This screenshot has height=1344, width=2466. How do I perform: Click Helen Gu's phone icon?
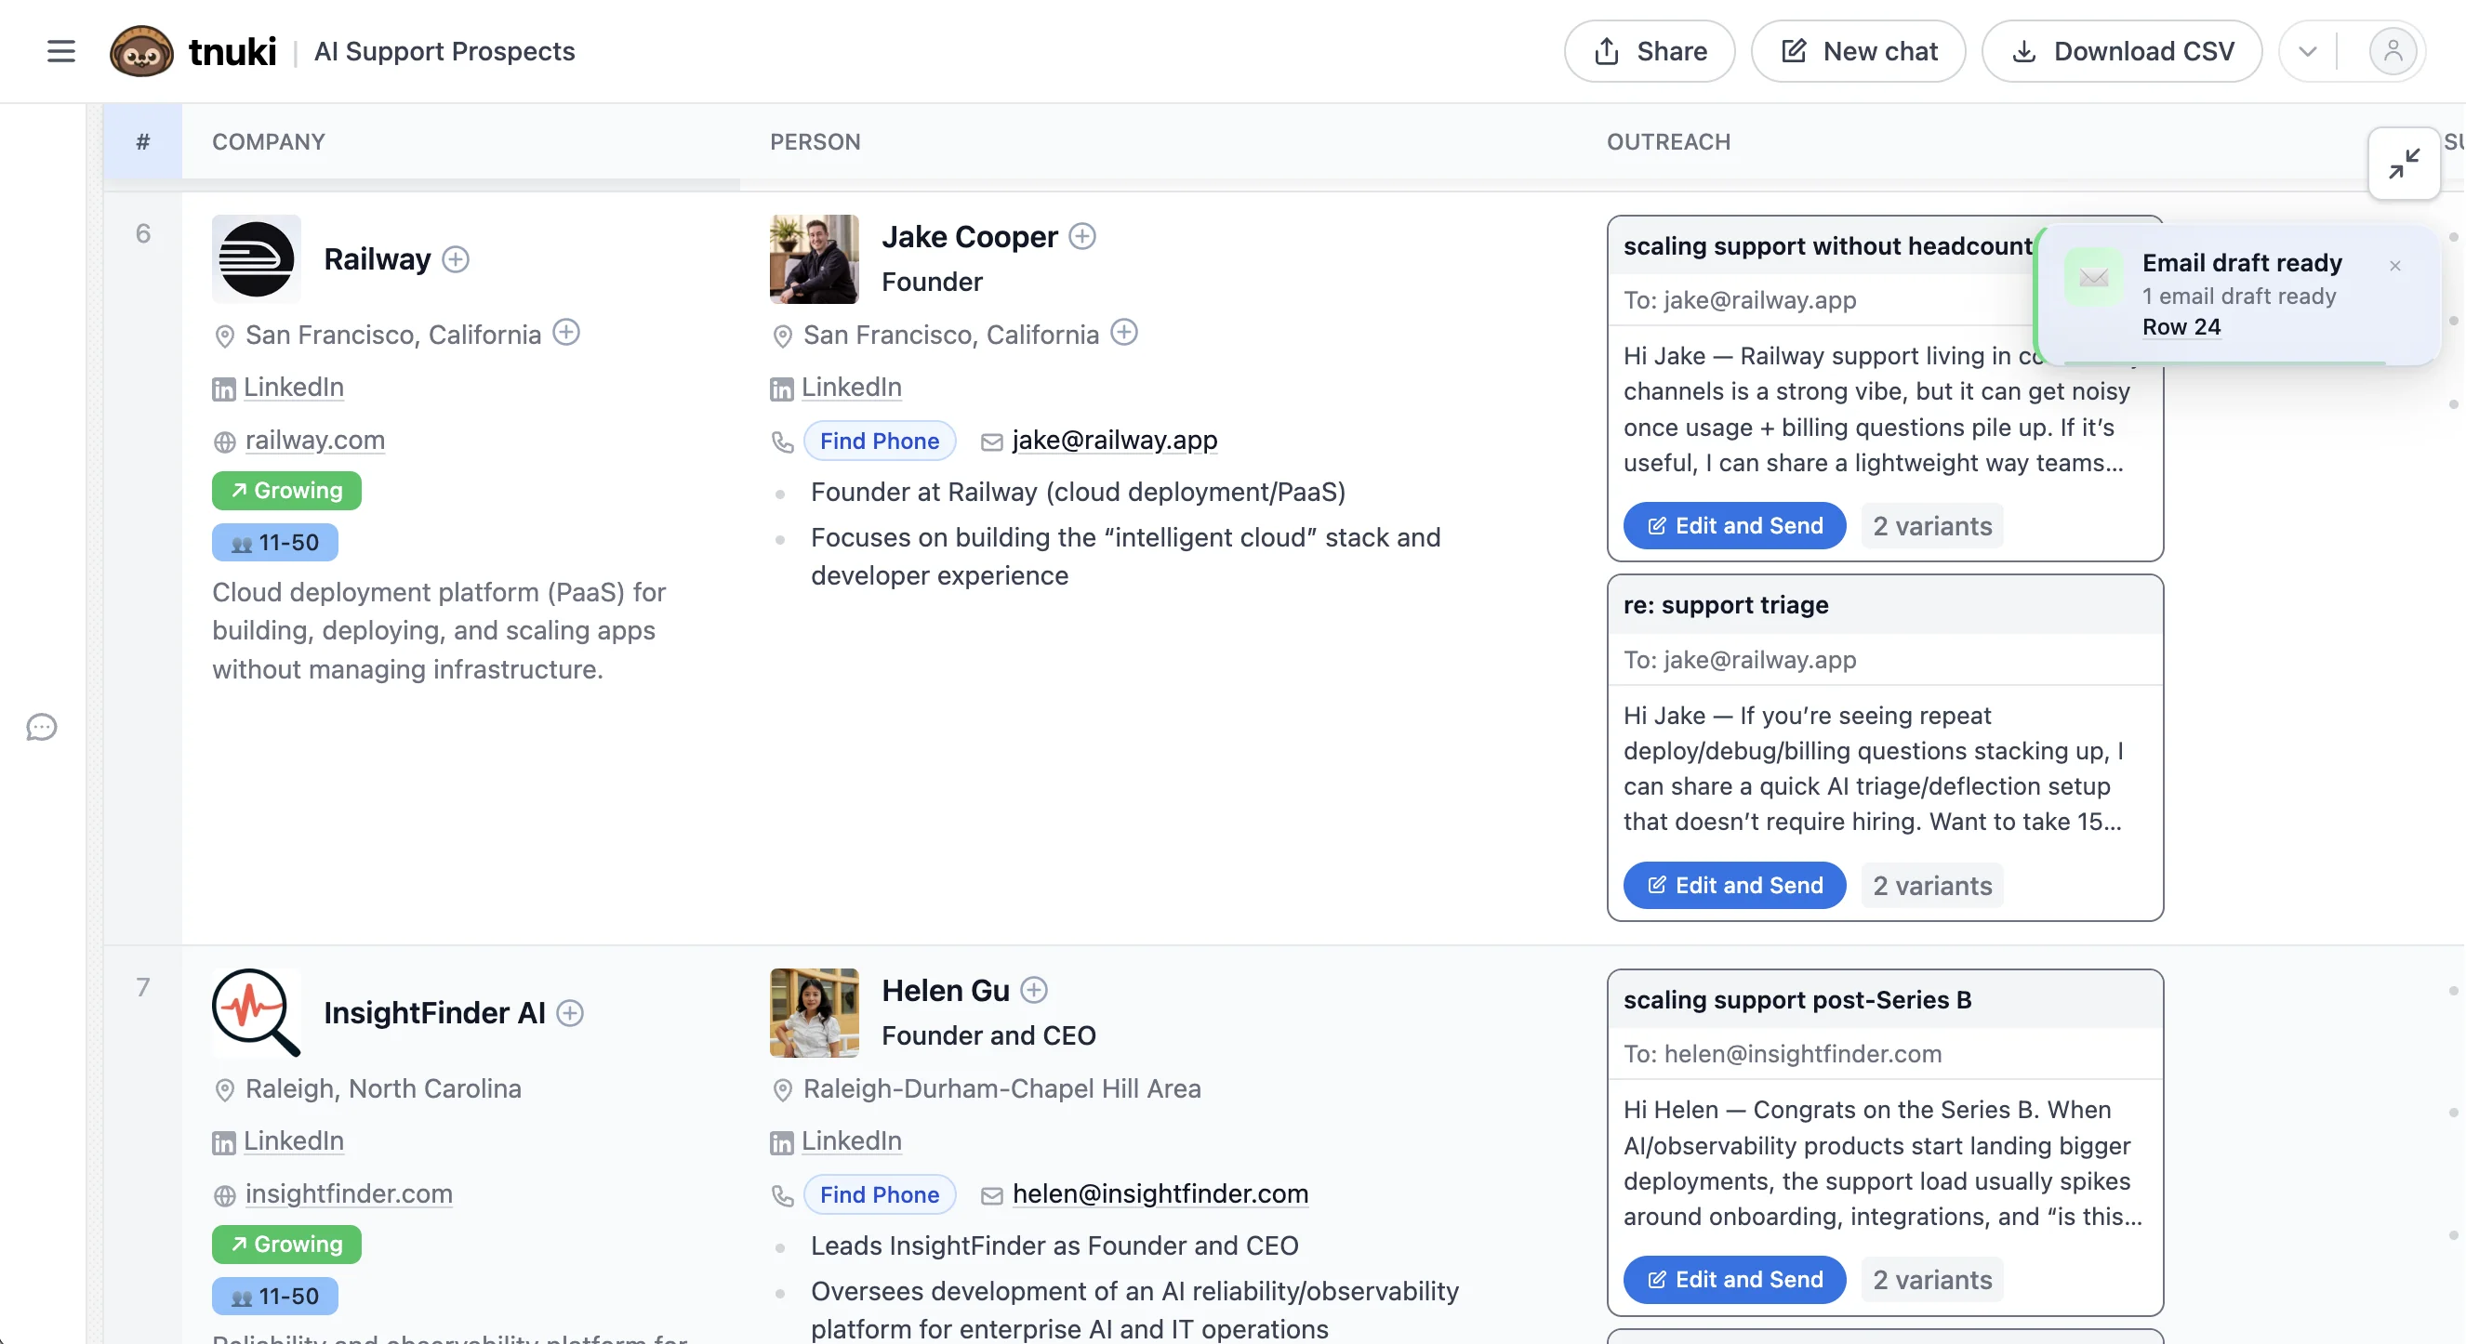[782, 1194]
